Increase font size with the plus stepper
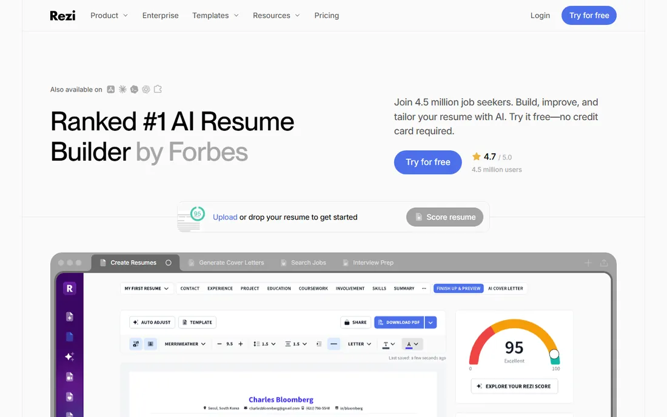 click(241, 344)
